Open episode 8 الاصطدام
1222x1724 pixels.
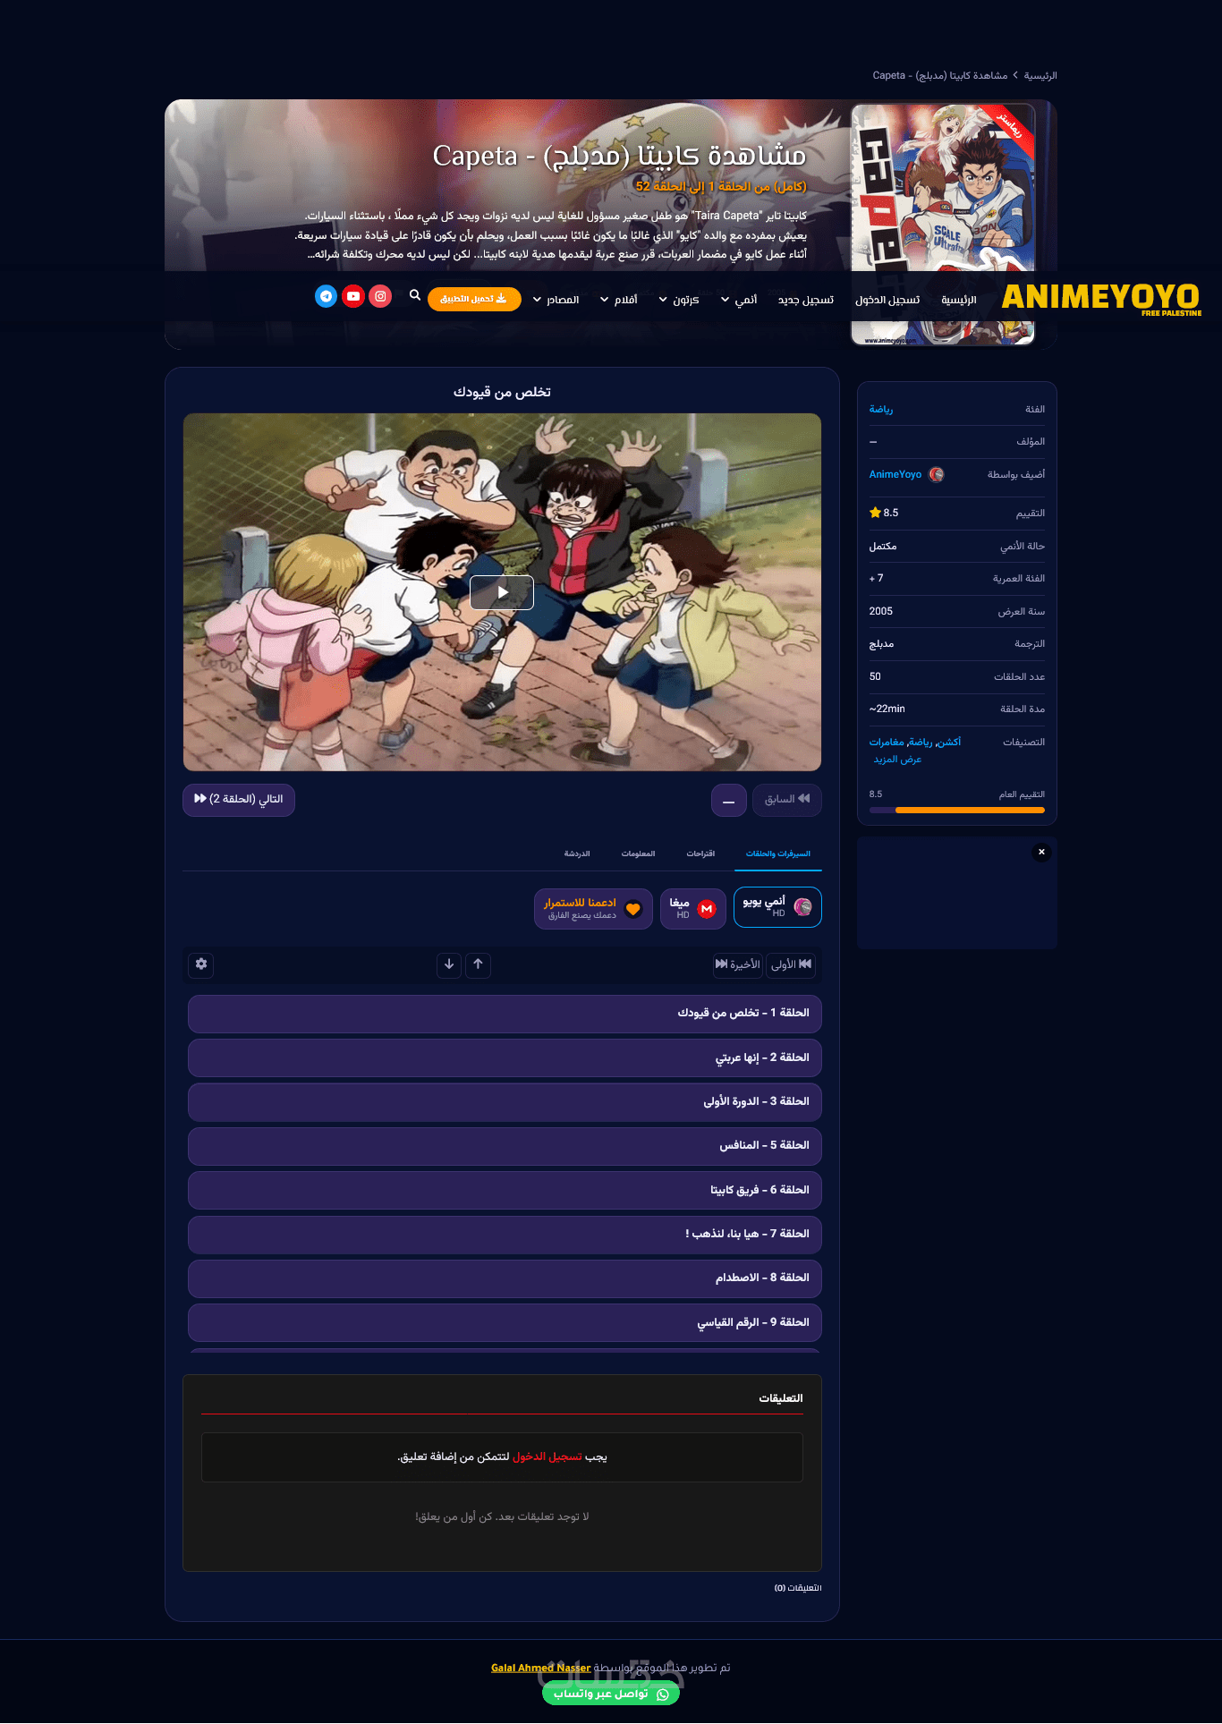pyautogui.click(x=505, y=1278)
